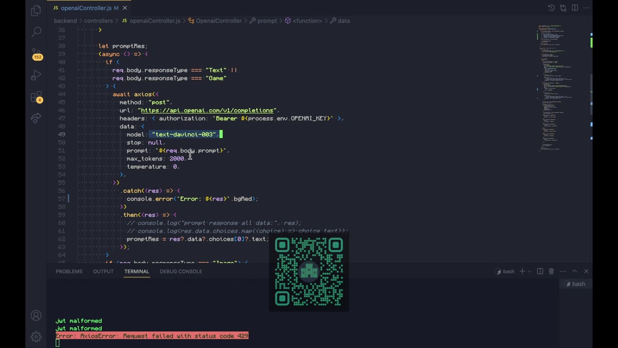Screen dimensions: 618x348
Task: Open the Explorer view in activity bar
Action: 36,11
